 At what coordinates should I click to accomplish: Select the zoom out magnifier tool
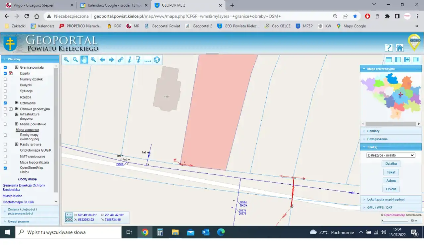75,60
